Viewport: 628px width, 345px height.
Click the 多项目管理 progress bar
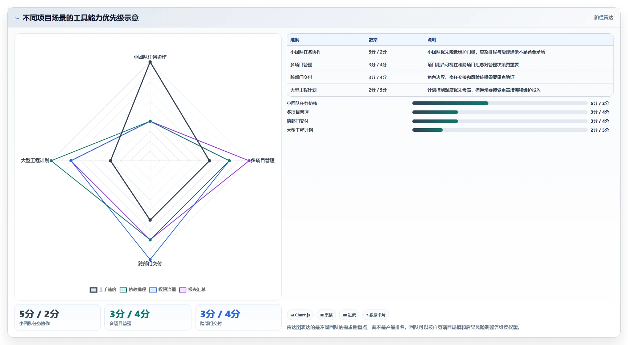500,112
